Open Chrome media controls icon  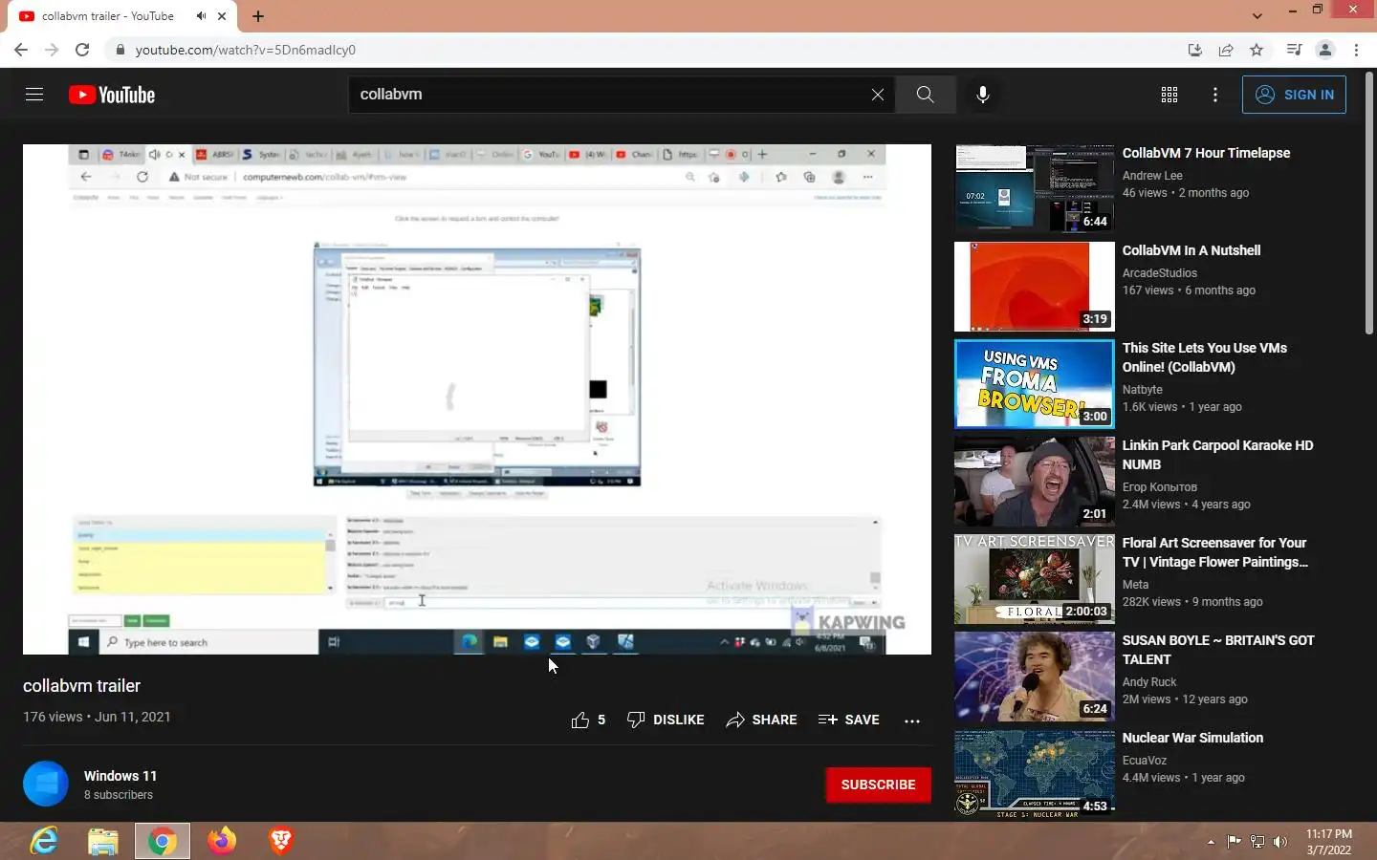tap(1294, 50)
